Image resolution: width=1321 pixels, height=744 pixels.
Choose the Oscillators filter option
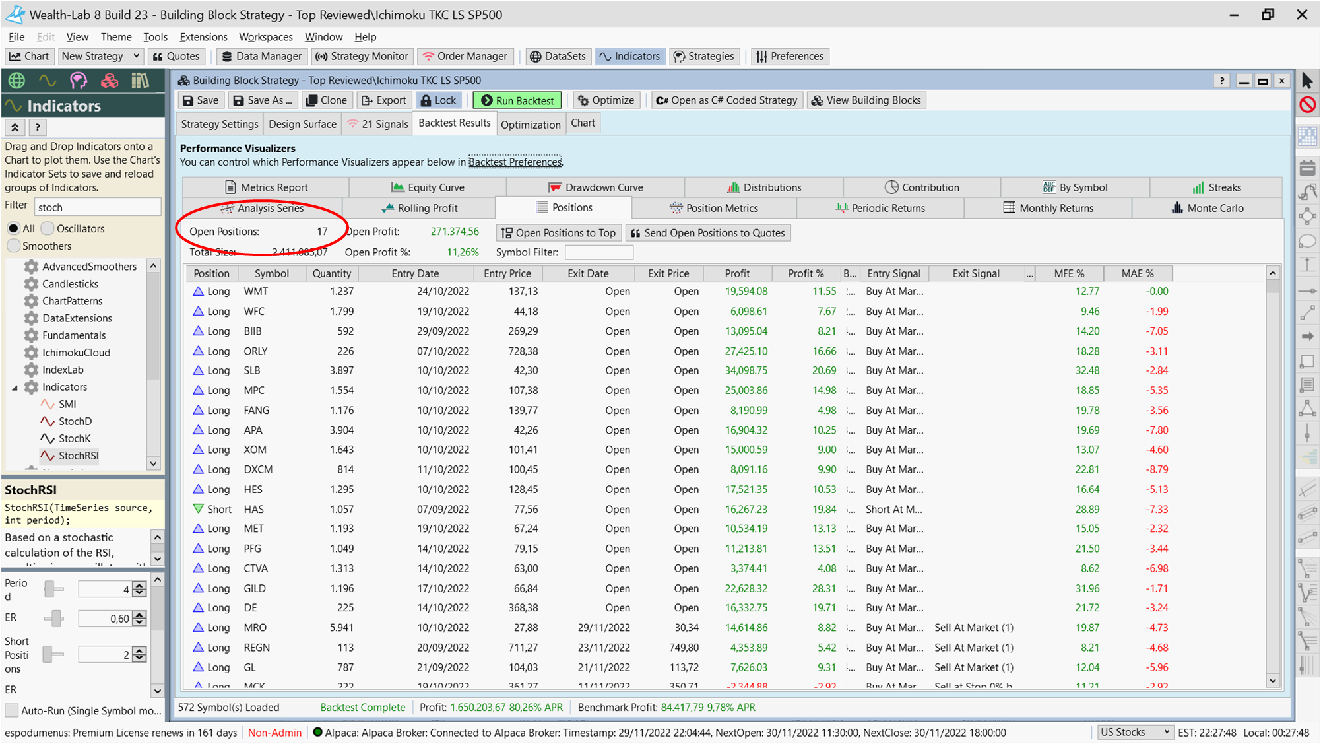48,228
